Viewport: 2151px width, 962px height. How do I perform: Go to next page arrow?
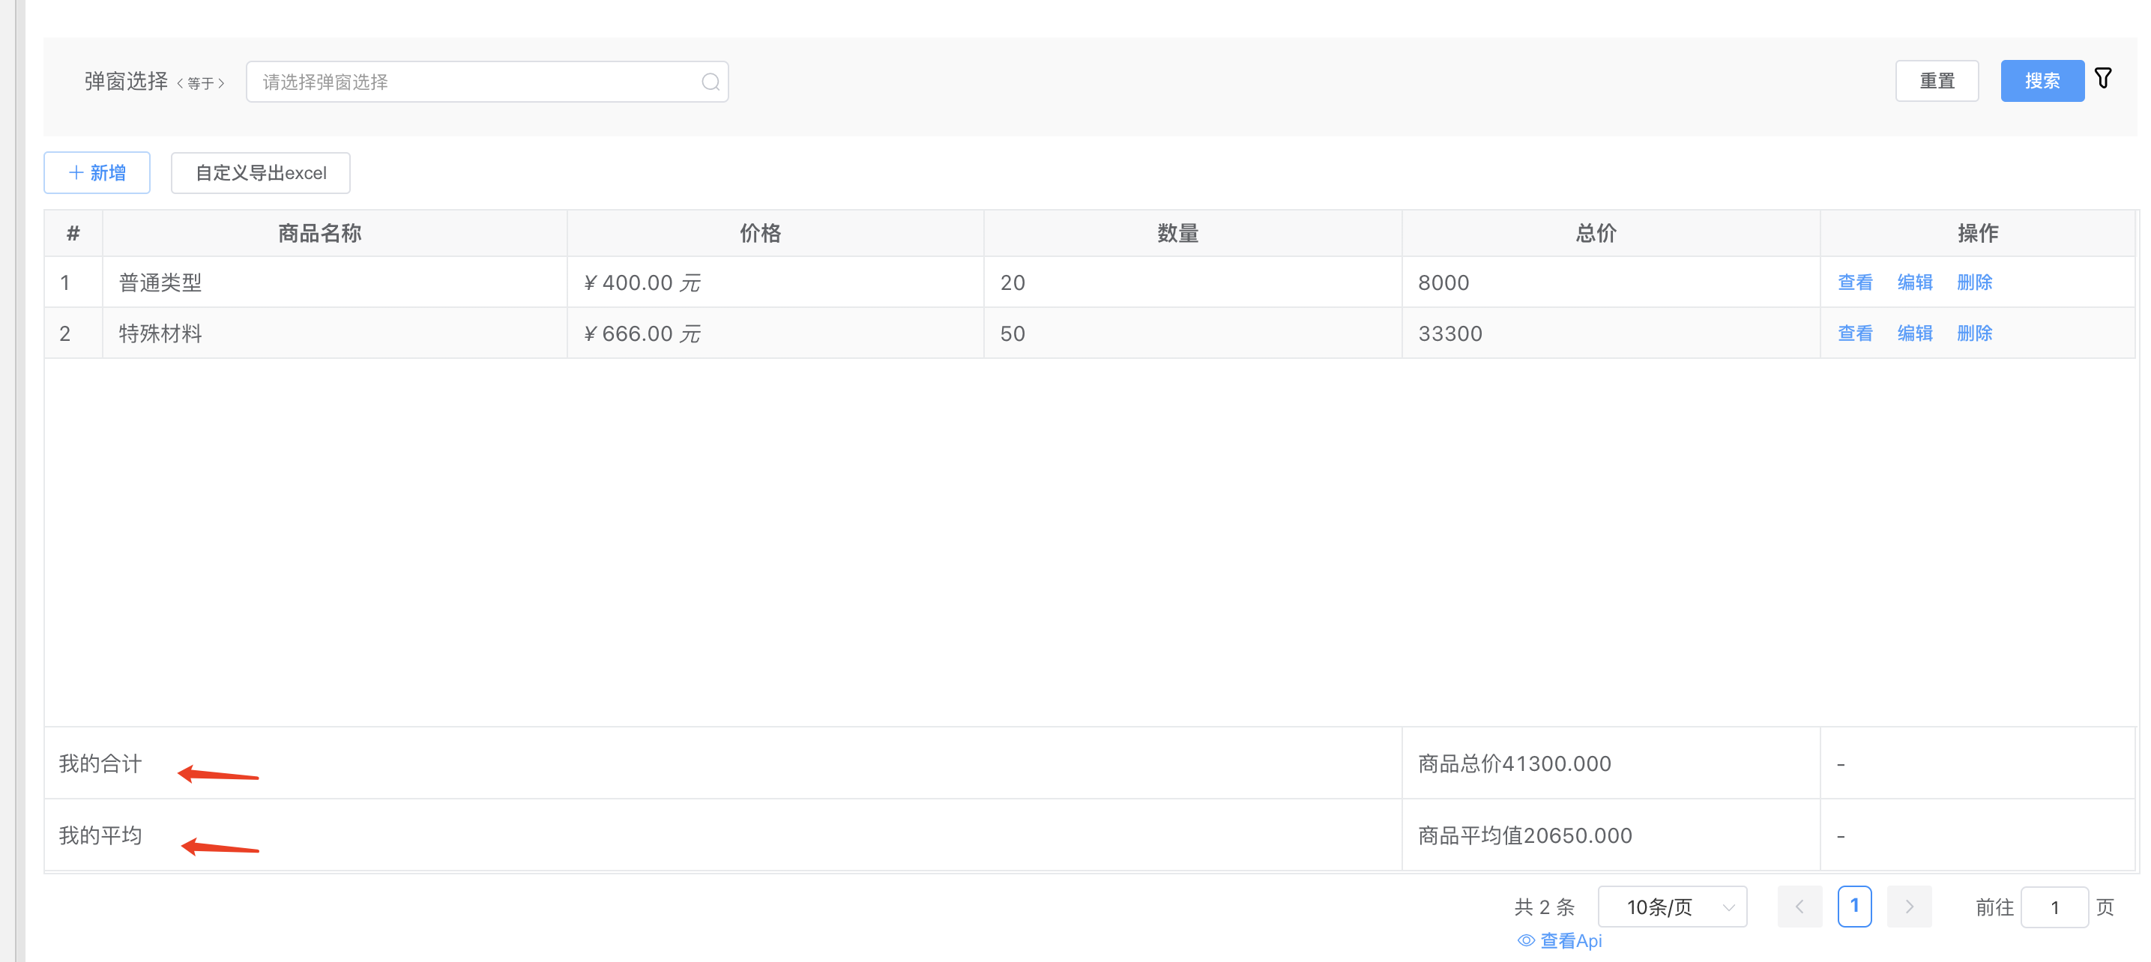tap(1909, 906)
